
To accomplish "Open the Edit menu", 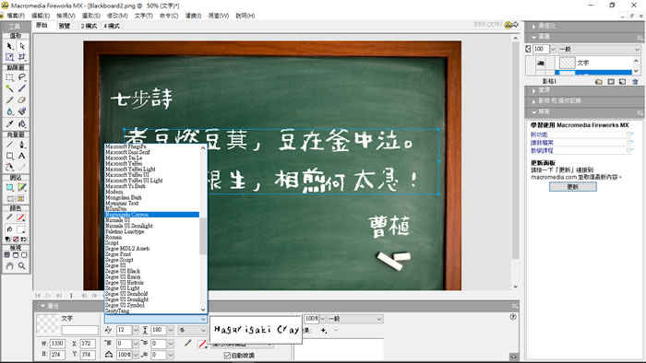I will pyautogui.click(x=41, y=16).
